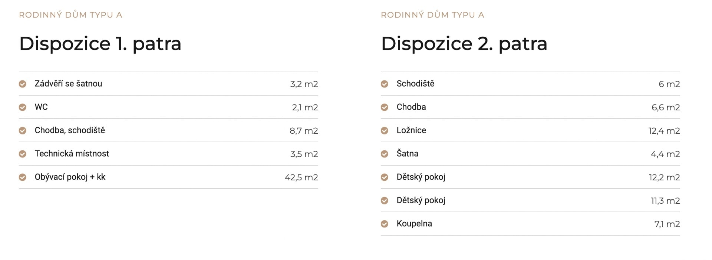
Task: Select the Dispozice 2. patra heading
Action: (x=464, y=44)
